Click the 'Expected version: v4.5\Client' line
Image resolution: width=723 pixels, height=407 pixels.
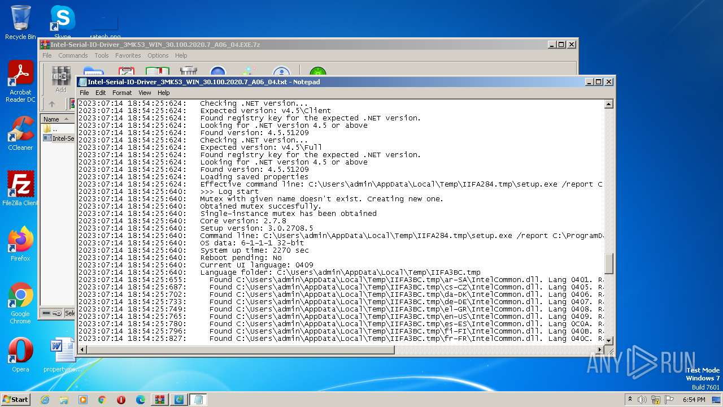pyautogui.click(x=265, y=111)
